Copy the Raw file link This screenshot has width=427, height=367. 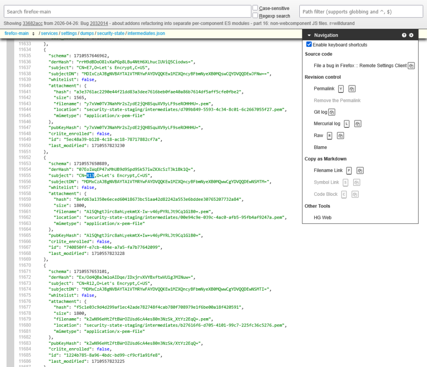340,135
